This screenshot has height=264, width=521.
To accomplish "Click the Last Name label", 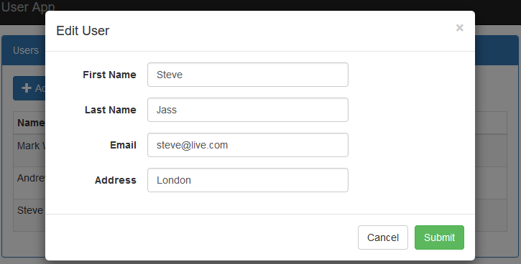I will [x=111, y=110].
